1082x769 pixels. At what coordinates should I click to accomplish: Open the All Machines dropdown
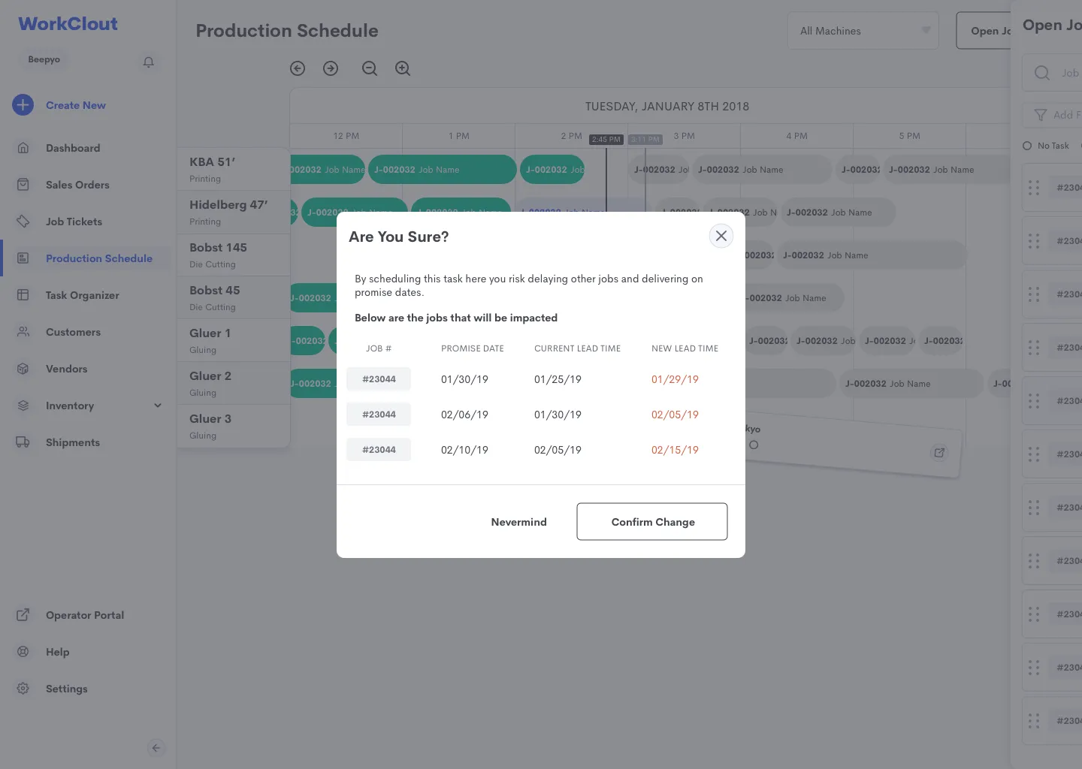click(x=862, y=30)
